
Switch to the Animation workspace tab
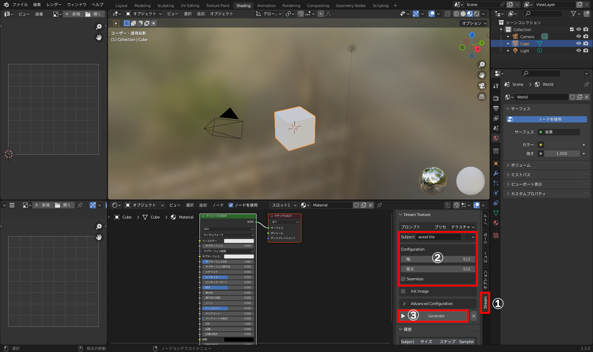click(266, 5)
